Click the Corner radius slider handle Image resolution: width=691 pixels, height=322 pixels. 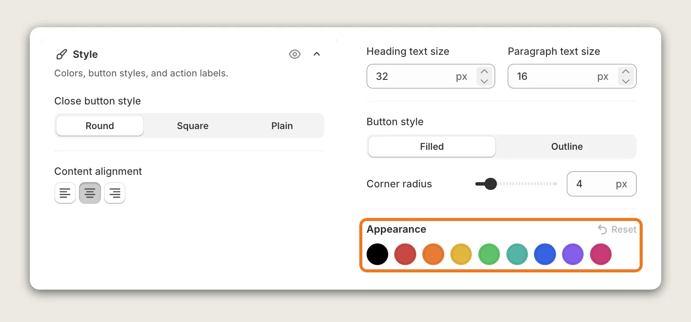(490, 184)
